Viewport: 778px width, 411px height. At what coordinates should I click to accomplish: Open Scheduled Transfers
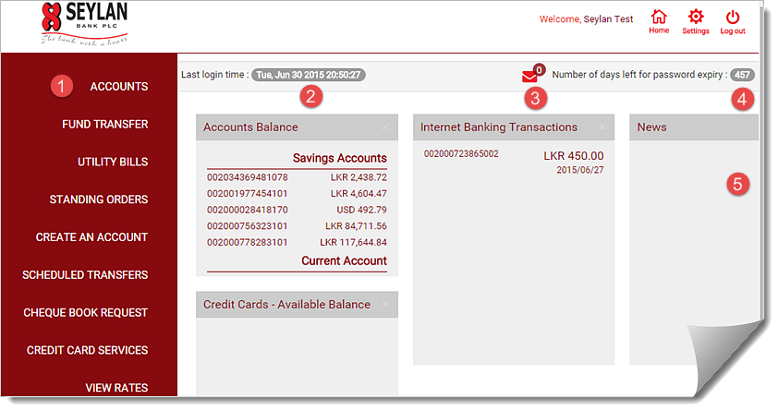(85, 275)
